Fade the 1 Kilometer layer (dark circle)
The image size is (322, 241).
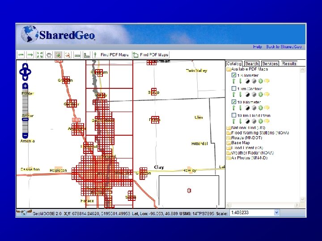click(x=247, y=81)
